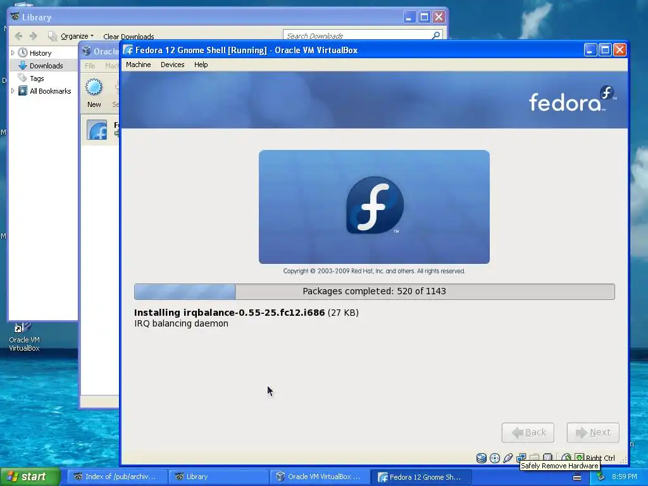Screen dimensions: 648x486
Task: Click the Fedora VM window title bar icon
Action: coord(128,50)
